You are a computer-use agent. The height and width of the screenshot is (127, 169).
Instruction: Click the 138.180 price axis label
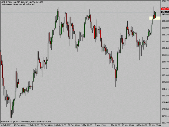click(165, 35)
